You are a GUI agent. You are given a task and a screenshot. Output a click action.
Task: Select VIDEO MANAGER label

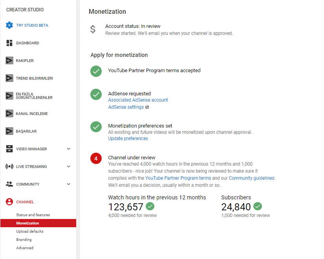tap(32, 149)
